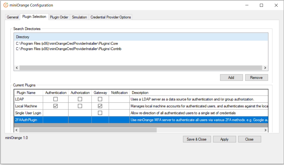Open the Plugin Selection tab

click(x=34, y=17)
